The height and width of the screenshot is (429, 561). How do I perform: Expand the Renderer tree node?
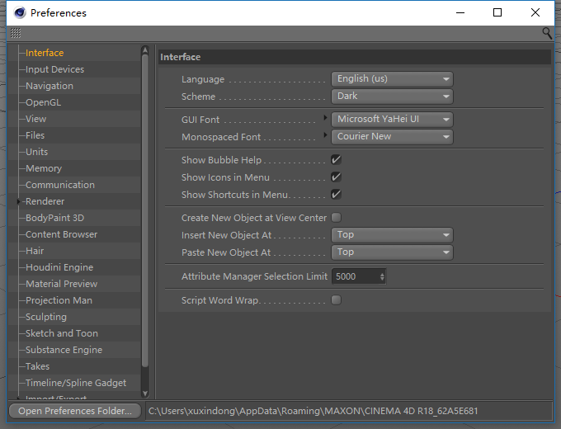coord(19,201)
